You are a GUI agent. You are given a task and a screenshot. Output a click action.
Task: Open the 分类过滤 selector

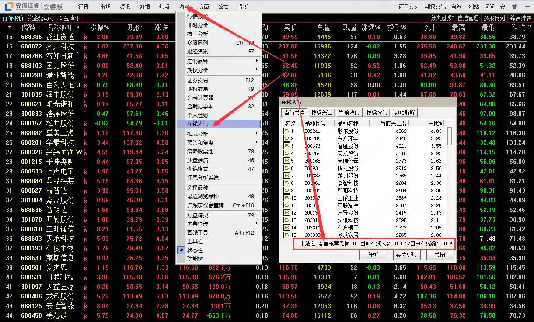tap(442, 18)
